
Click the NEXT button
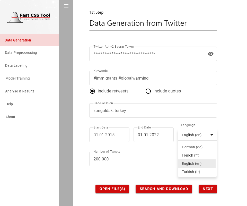pyautogui.click(x=208, y=189)
